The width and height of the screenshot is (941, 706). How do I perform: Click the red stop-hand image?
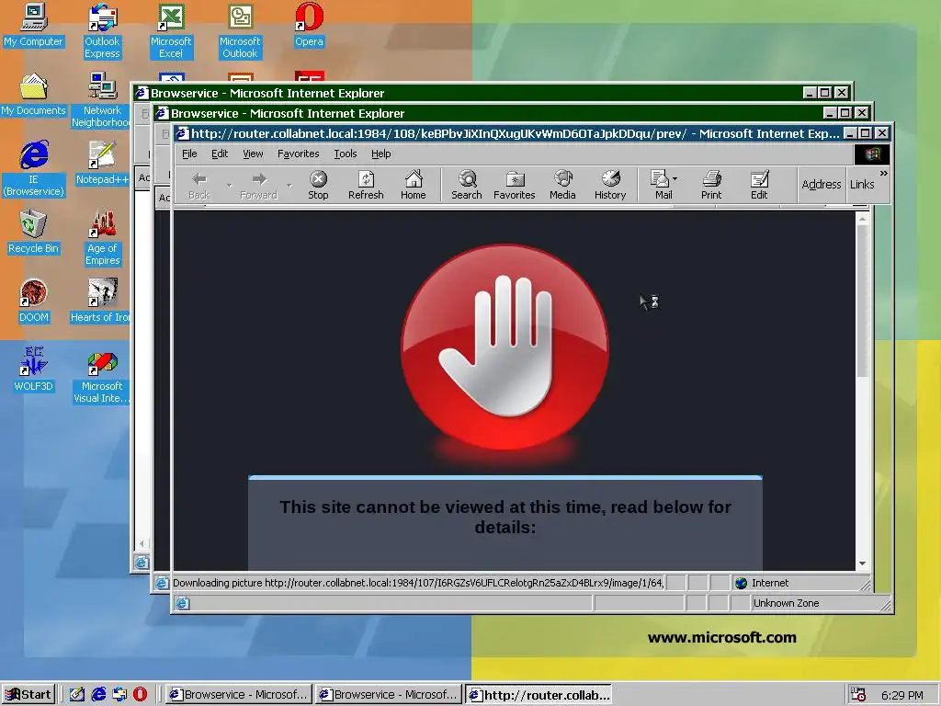[x=505, y=347]
